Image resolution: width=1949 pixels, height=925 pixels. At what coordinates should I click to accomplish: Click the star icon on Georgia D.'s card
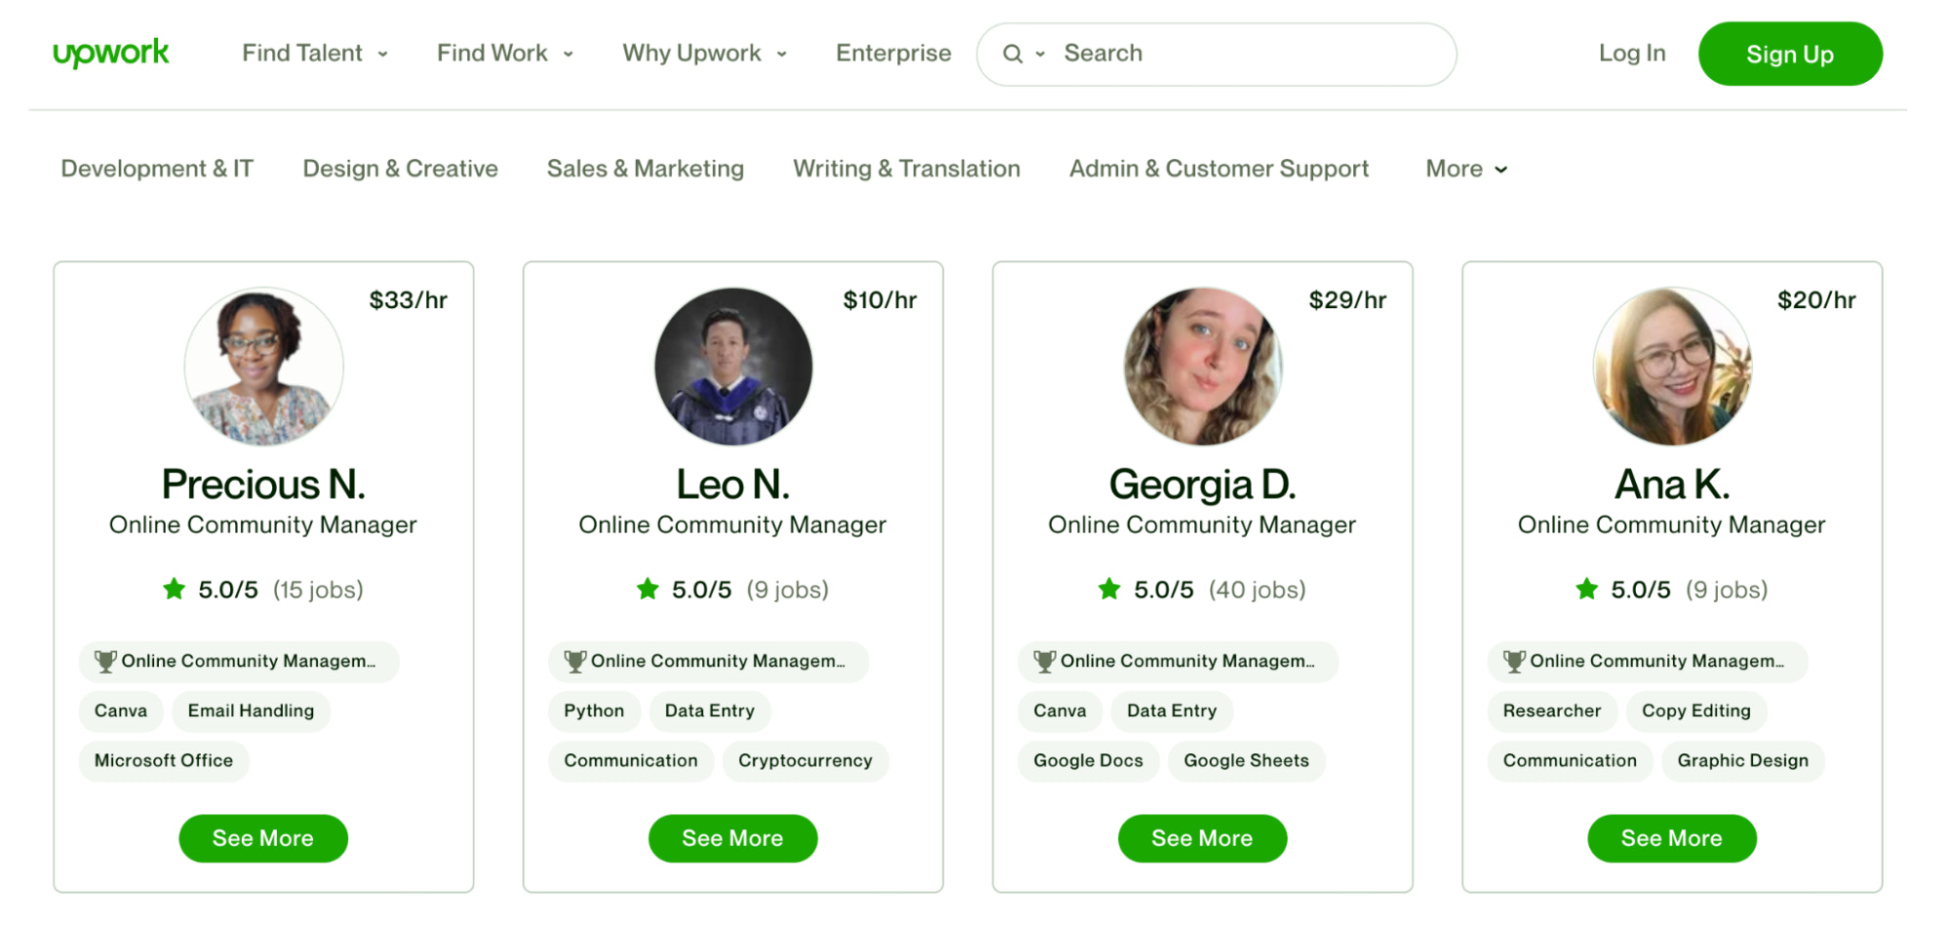pyautogui.click(x=1110, y=589)
